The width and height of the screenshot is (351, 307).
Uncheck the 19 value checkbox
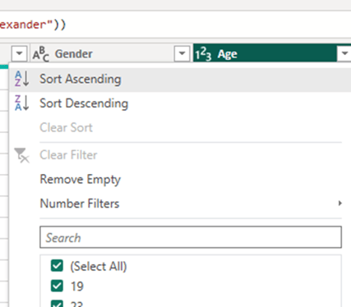click(x=57, y=286)
